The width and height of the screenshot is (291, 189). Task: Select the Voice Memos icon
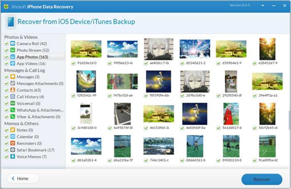point(12,157)
